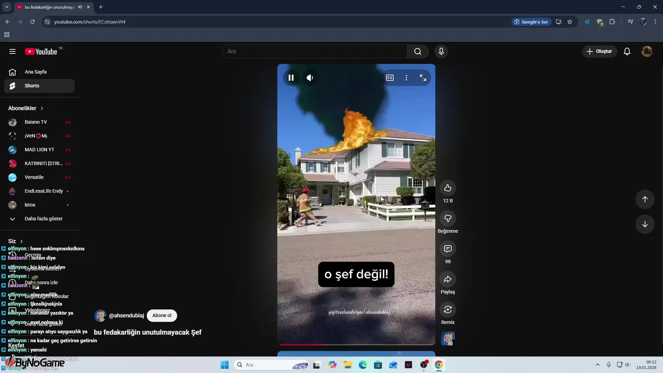Open the EndLessLife Endy subscription

click(x=39, y=191)
